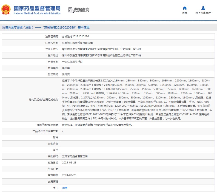This screenshot has width=217, height=192.
Task: Click the 数据查询 label
Action: pos(82,10)
